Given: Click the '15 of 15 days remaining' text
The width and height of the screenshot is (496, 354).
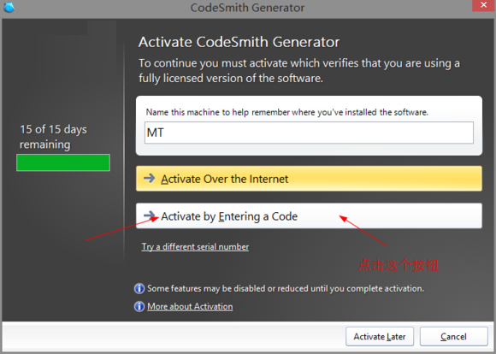Looking at the screenshot, I should click(53, 137).
